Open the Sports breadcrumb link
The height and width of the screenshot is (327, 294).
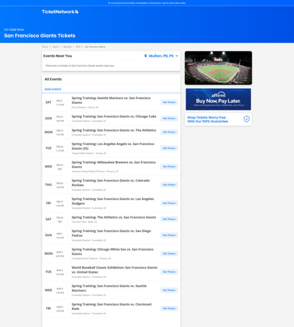pyautogui.click(x=56, y=47)
